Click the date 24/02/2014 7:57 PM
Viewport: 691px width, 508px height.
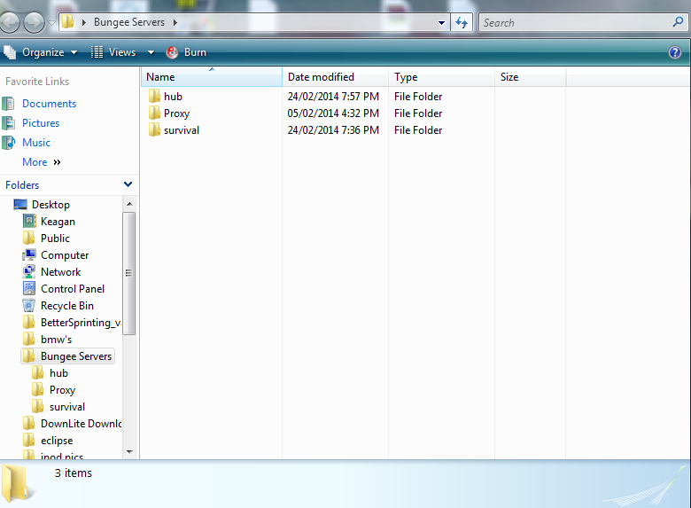pyautogui.click(x=333, y=97)
